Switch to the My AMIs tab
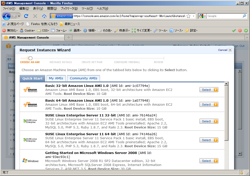250x176 pixels. (56, 78)
